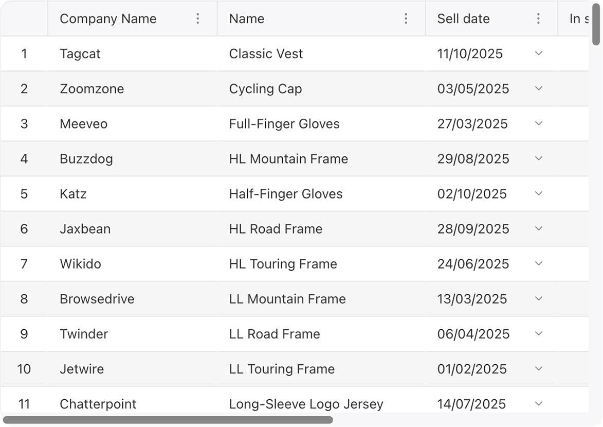This screenshot has height=427, width=603.
Task: Open Name column three-dot menu
Action: (406, 19)
